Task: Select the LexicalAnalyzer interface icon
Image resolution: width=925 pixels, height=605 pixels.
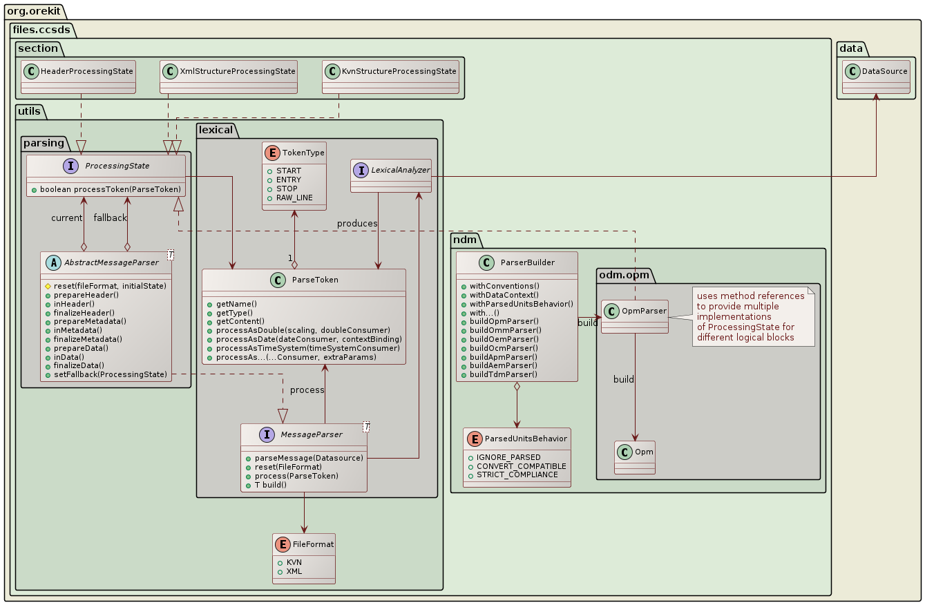Action: pyautogui.click(x=360, y=170)
